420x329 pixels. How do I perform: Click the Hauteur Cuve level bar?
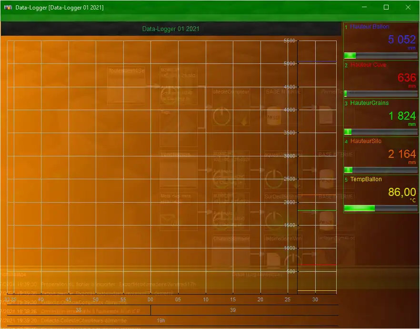(380, 93)
